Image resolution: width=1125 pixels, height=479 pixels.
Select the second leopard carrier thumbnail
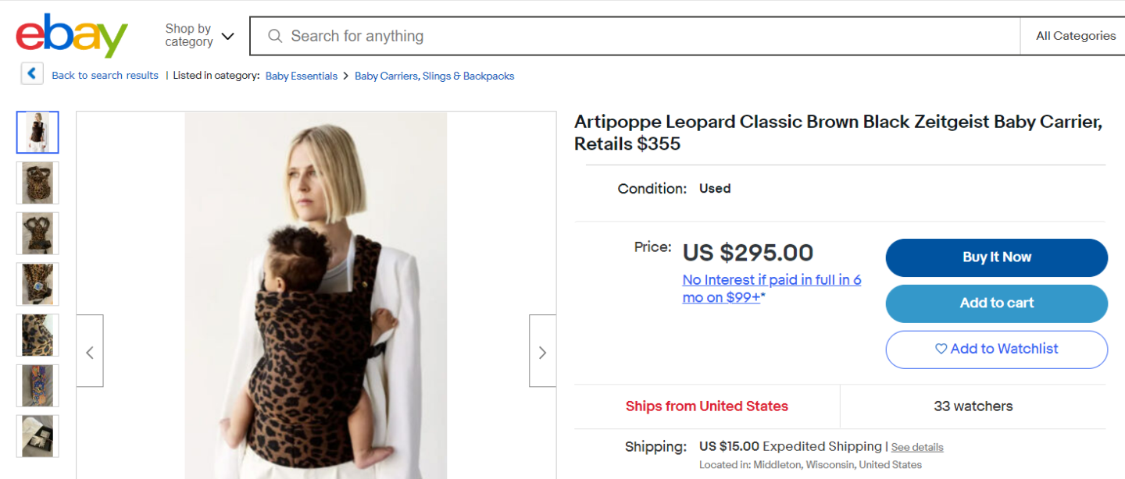click(37, 183)
